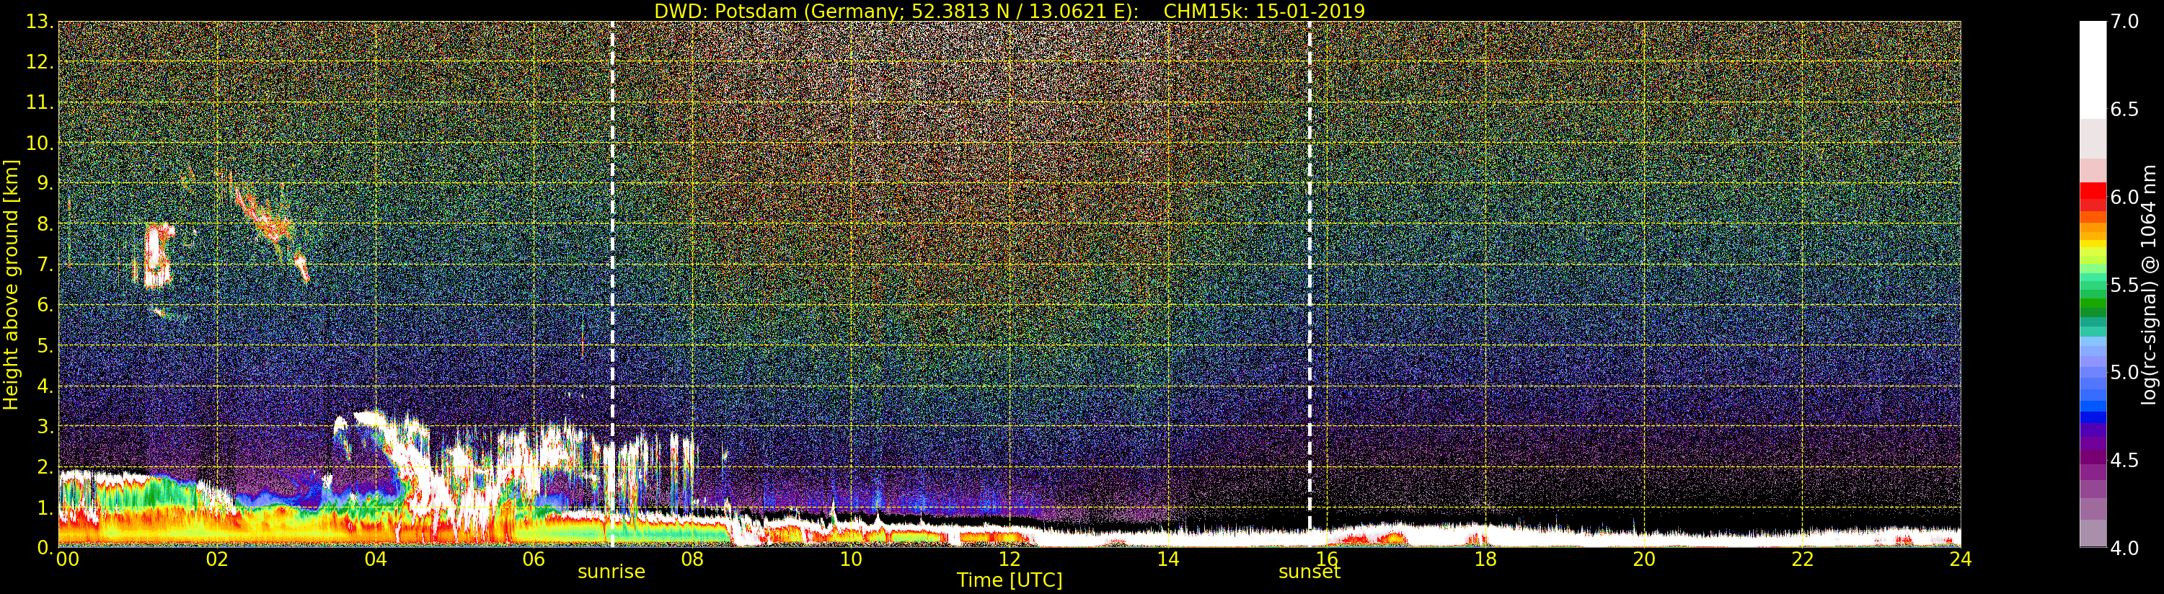Click the white top segment of the colorbar

tap(2093, 69)
